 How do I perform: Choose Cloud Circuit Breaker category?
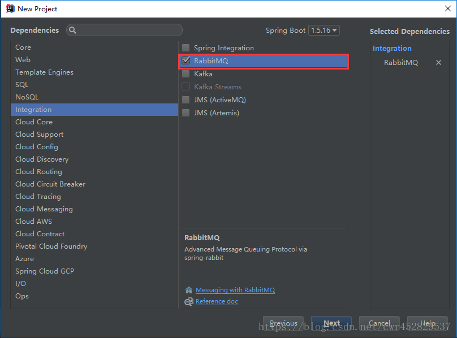94,184
